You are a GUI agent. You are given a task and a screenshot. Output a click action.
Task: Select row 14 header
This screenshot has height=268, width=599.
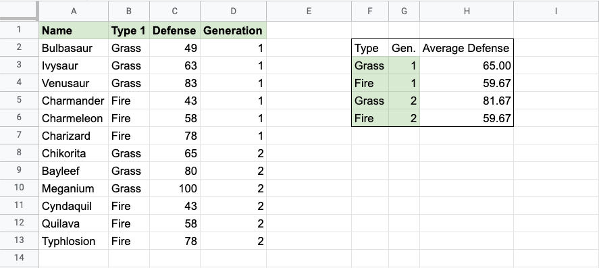click(x=19, y=259)
